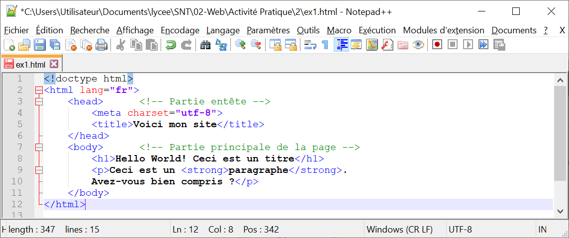Open the ? help menu

pyautogui.click(x=546, y=30)
